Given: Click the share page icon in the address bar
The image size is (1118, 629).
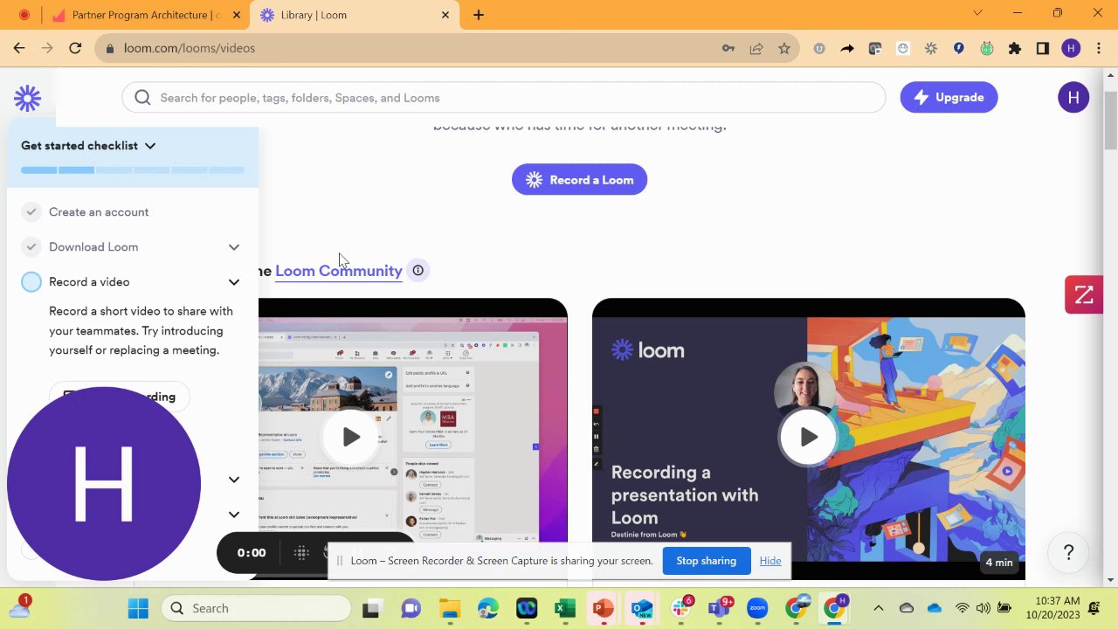Looking at the screenshot, I should [x=756, y=48].
